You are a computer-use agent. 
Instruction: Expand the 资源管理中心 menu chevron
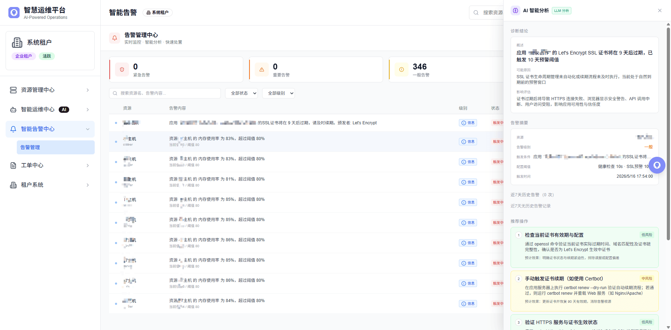pos(88,90)
